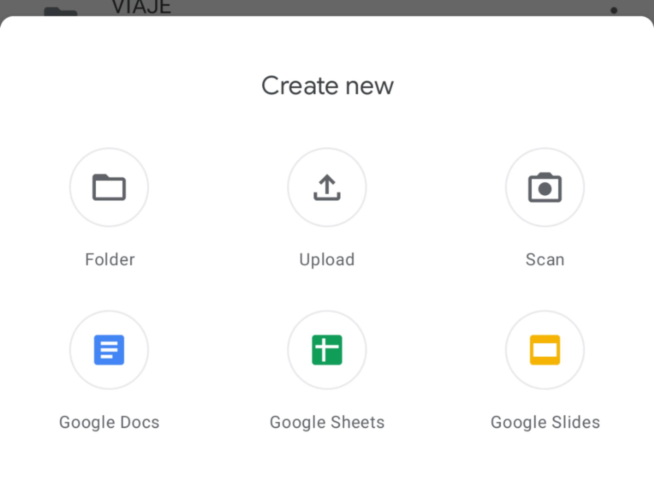
Task: Tap the Upload arrow icon
Action: (x=327, y=187)
